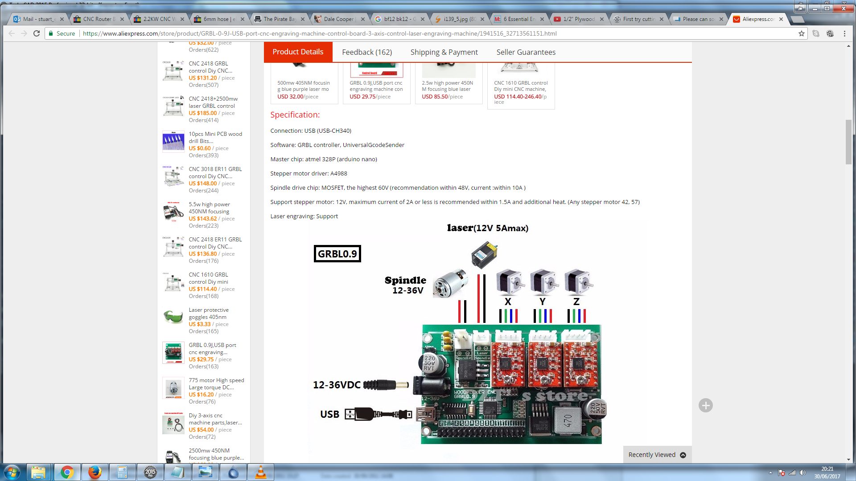Click the browser back arrow
Screen dimensions: 856x481
pyautogui.click(x=12, y=33)
